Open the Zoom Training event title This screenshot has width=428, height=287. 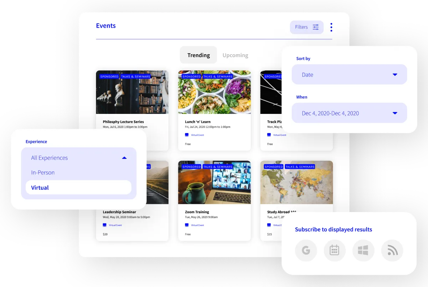pyautogui.click(x=197, y=212)
